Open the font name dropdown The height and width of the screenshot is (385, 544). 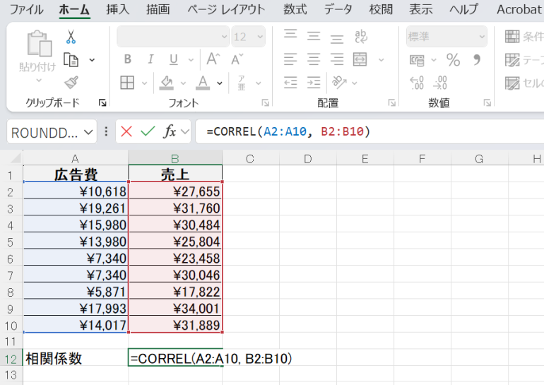click(x=224, y=37)
